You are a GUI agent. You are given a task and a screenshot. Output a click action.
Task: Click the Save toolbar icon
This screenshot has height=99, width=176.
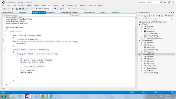(20, 9)
